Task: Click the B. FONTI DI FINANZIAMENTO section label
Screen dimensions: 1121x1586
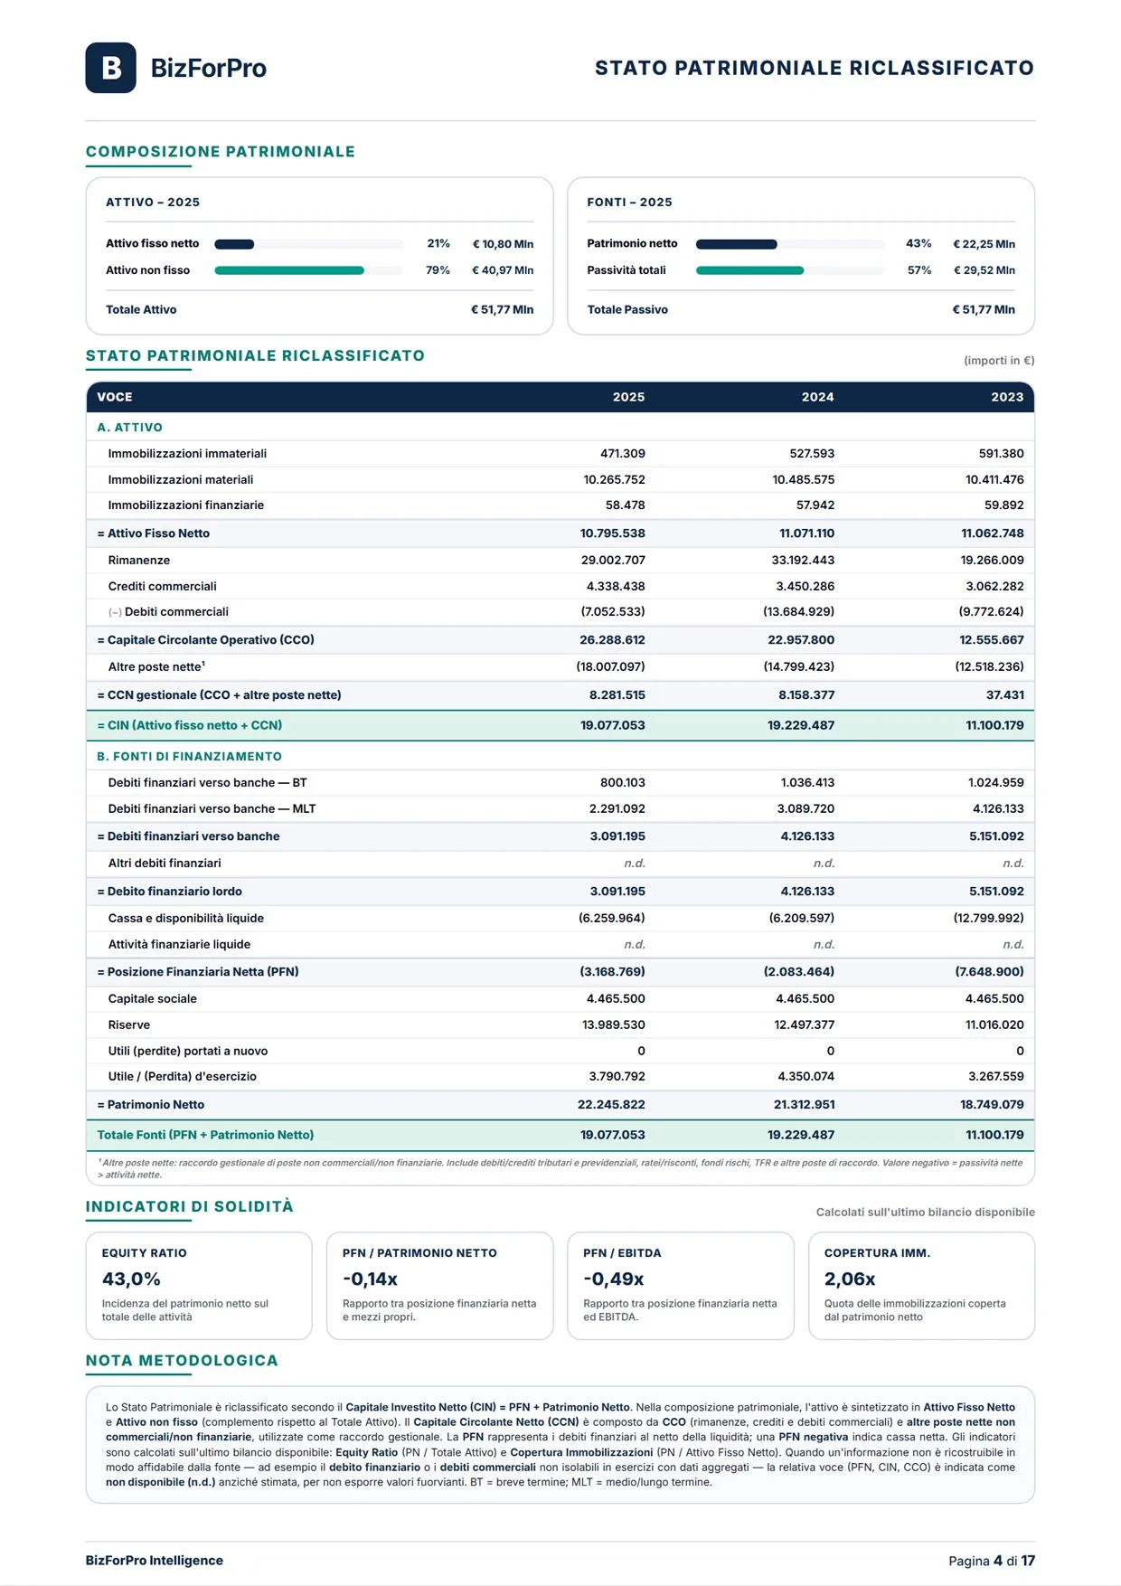Action: pyautogui.click(x=190, y=756)
